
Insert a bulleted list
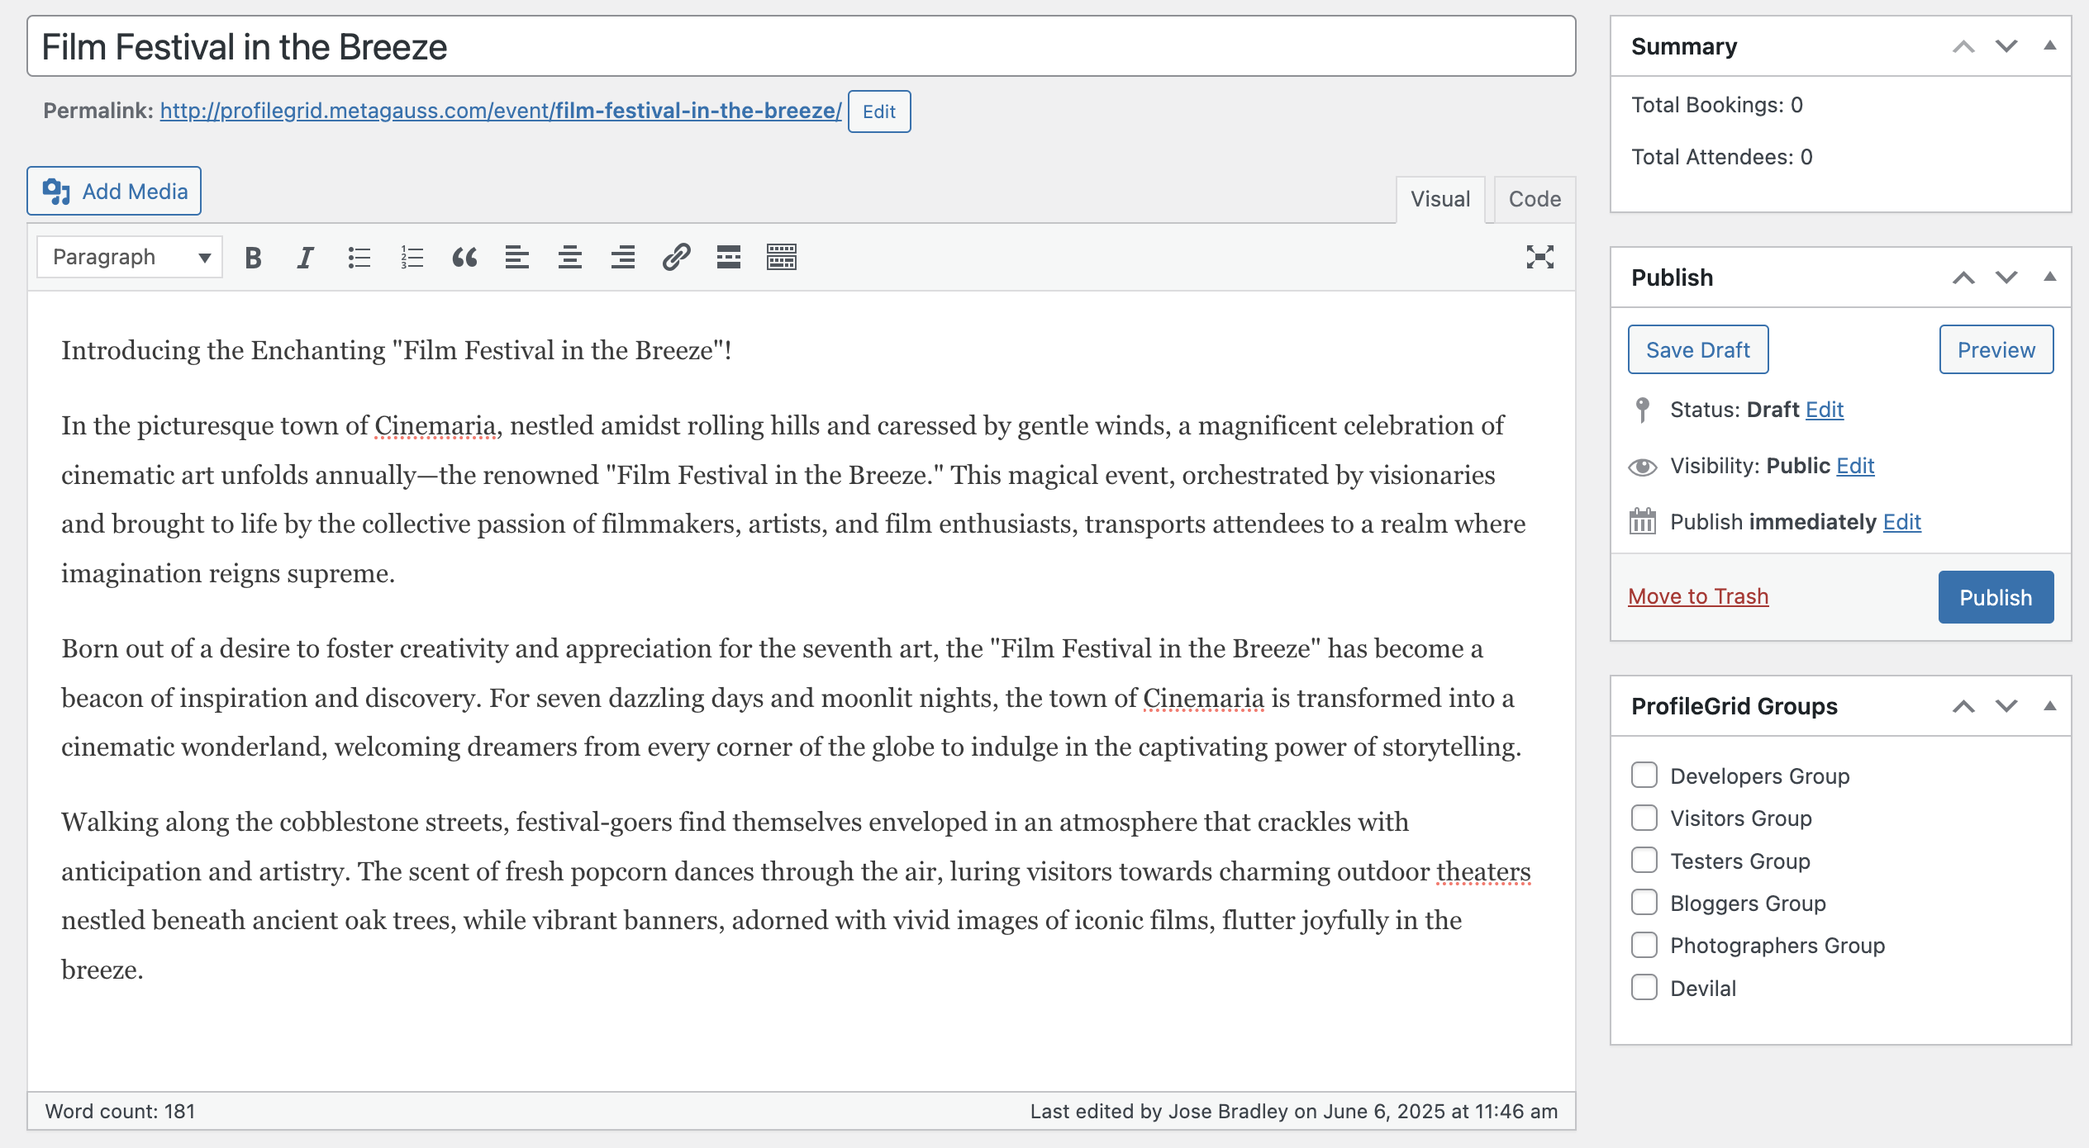point(359,258)
